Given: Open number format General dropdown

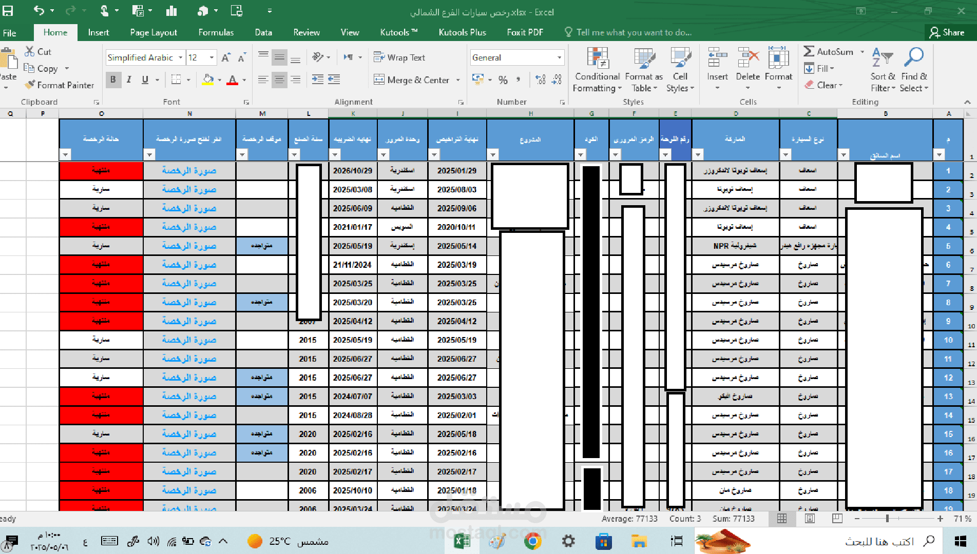Looking at the screenshot, I should pos(559,57).
